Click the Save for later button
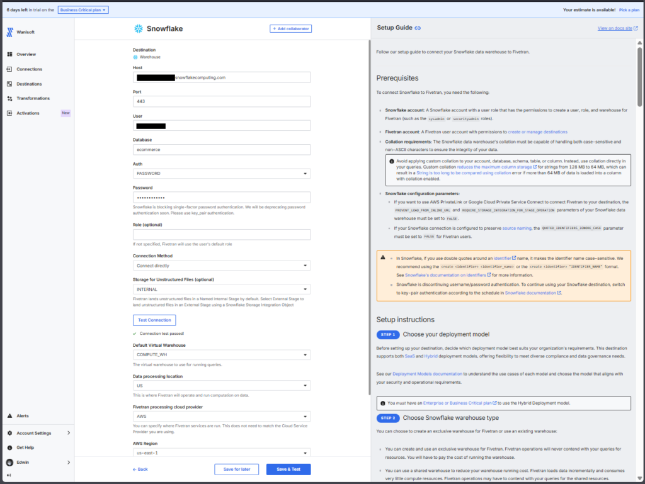Screen dimensions: 645x484 [237, 469]
